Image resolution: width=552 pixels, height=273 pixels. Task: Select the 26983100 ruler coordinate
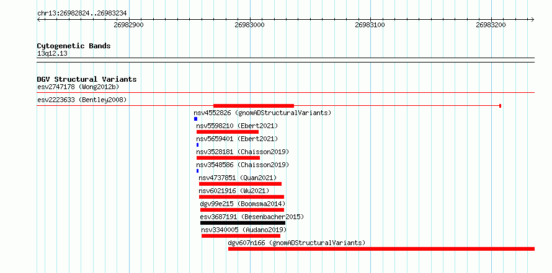tap(370, 25)
